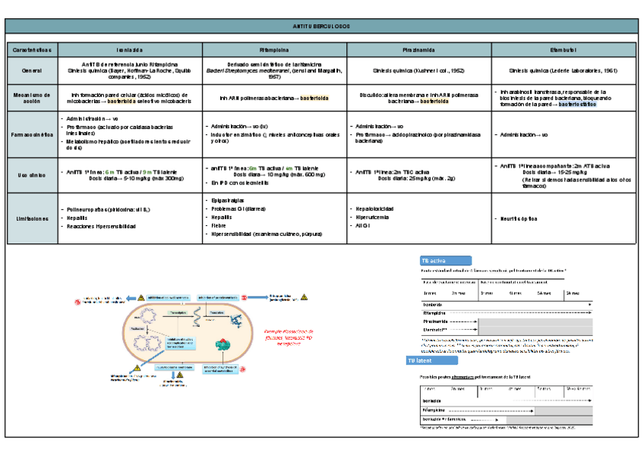This screenshot has width=644, height=455.
Task: Click the RNA polymerase protein icon near Traducción
Action: [235, 319]
